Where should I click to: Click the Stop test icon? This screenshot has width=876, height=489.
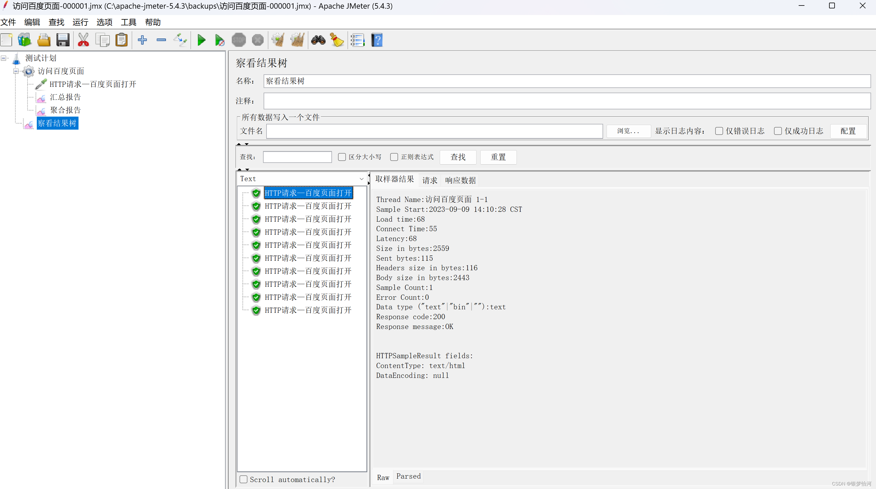point(239,40)
